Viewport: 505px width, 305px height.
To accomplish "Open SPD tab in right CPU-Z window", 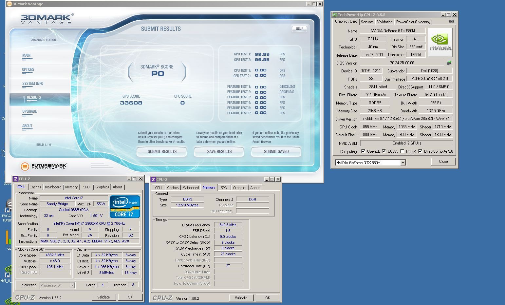I will (x=224, y=188).
